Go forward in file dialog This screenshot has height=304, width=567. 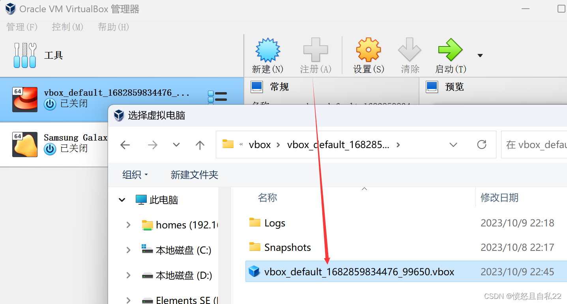coord(152,145)
